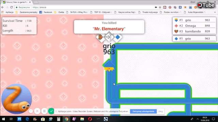This screenshot has width=218, height=122.
Task: Open File Explorer from taskbar
Action: (x=82, y=119)
